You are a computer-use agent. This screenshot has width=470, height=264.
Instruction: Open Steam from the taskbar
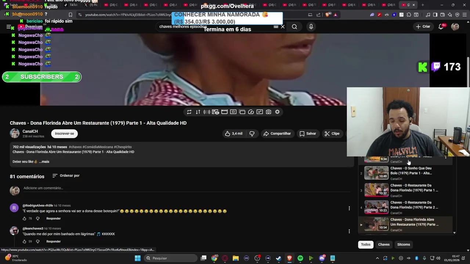(279, 258)
